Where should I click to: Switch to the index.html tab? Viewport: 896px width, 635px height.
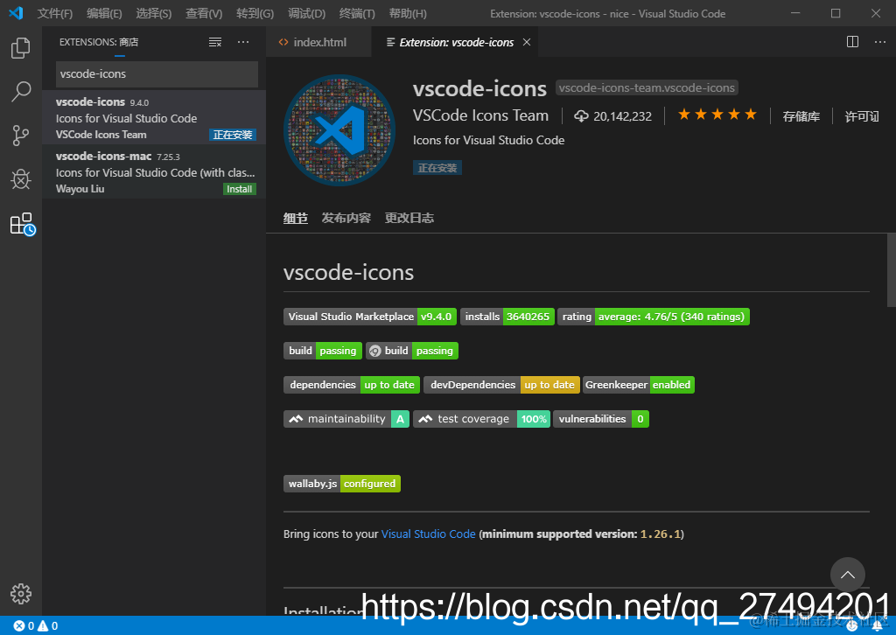[318, 42]
